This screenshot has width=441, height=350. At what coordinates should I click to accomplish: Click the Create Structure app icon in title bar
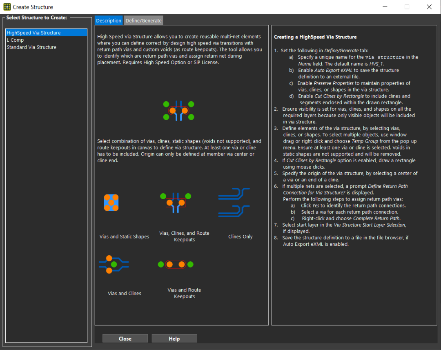pos(7,7)
